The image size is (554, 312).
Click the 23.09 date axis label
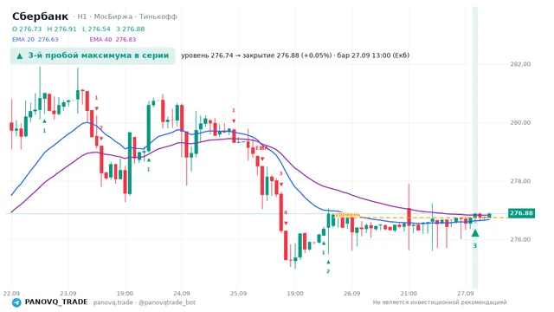68,294
